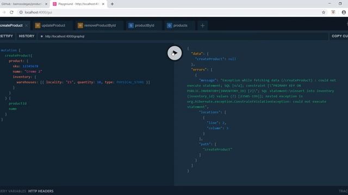Click the browser address bar URL
The height and width of the screenshot is (195, 348).
pyautogui.click(x=39, y=12)
